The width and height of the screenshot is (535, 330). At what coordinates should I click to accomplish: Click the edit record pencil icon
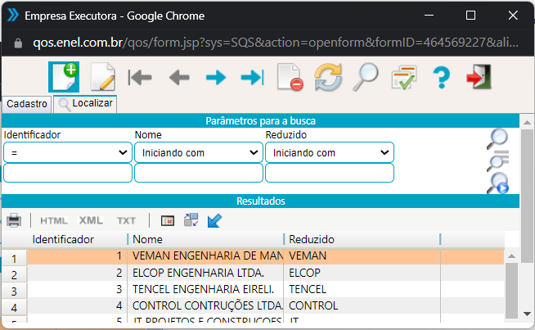pyautogui.click(x=102, y=78)
